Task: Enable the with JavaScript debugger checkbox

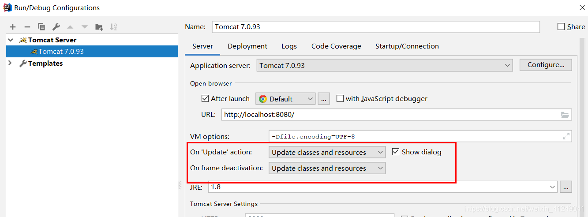Action: pos(340,98)
